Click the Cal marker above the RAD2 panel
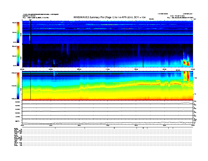The width and height of the screenshot is (208, 161). [x=30, y=20]
